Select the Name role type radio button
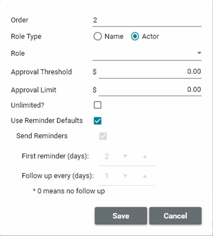The height and width of the screenshot is (236, 213). (97, 36)
